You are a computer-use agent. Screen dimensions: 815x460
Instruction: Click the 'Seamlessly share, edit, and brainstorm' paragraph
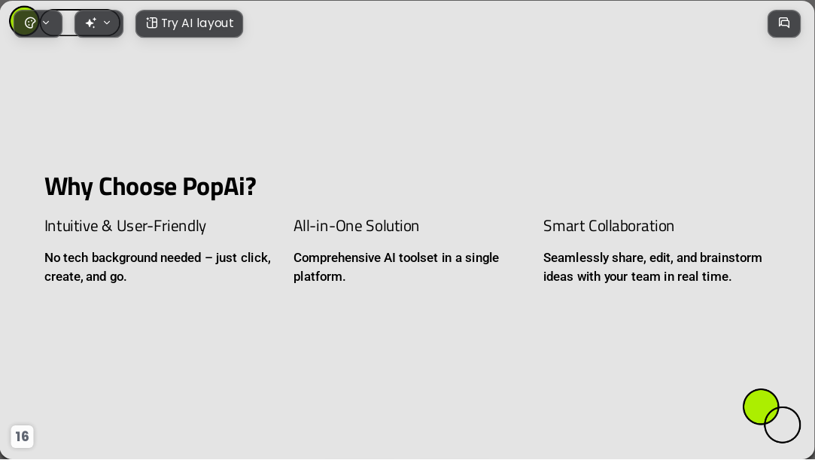[x=652, y=267]
